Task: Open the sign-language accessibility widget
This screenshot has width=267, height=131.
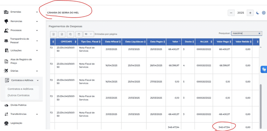Action: click(x=264, y=69)
